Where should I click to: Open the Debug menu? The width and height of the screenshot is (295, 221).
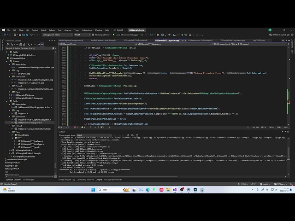[x=52, y=30]
